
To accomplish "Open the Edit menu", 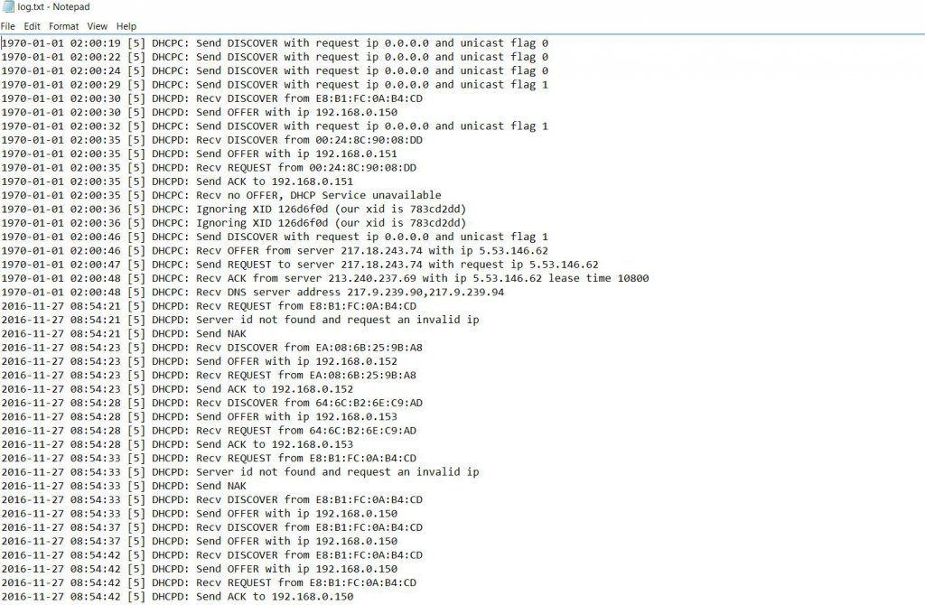I will (32, 26).
